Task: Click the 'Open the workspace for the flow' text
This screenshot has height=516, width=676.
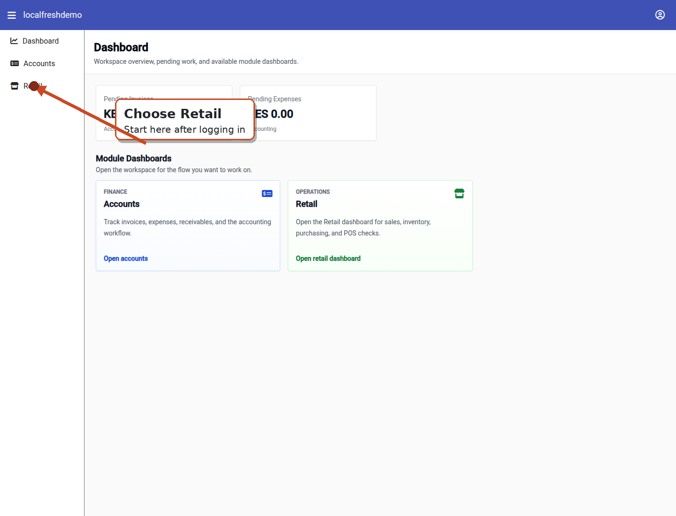Action: click(174, 170)
